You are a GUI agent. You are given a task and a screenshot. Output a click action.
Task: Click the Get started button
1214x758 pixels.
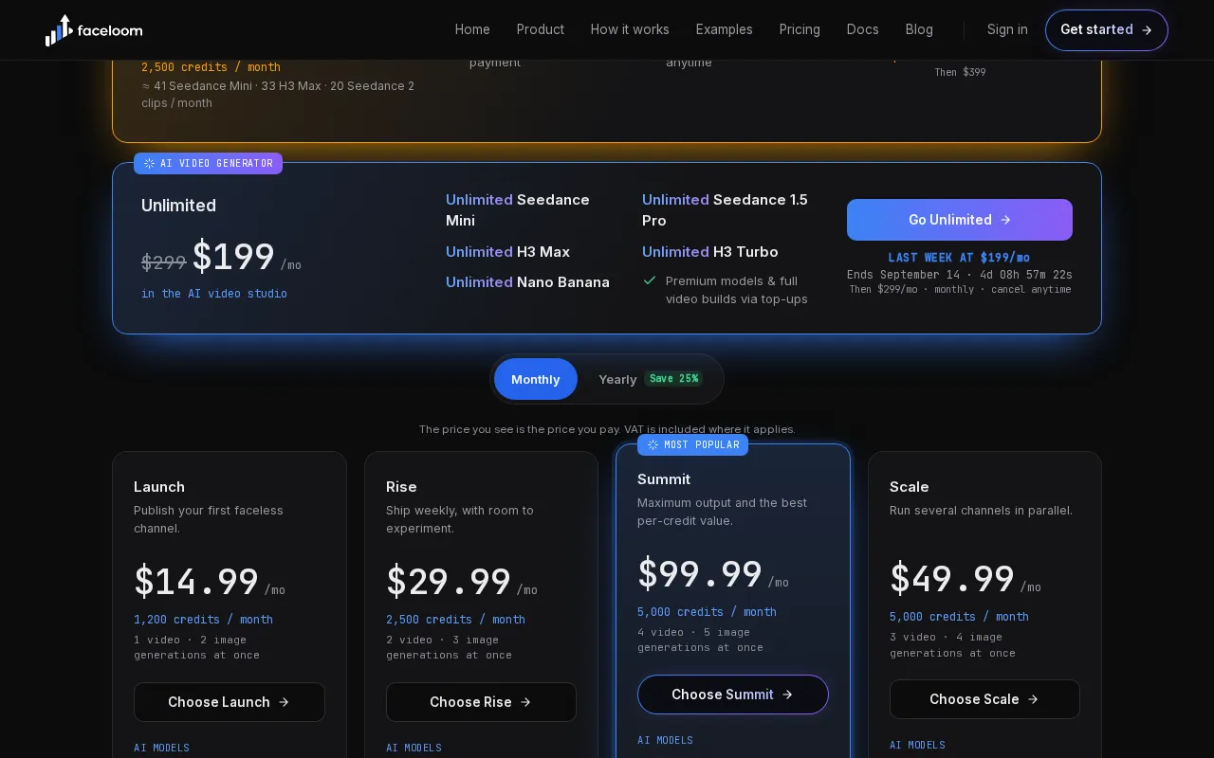point(1107,30)
